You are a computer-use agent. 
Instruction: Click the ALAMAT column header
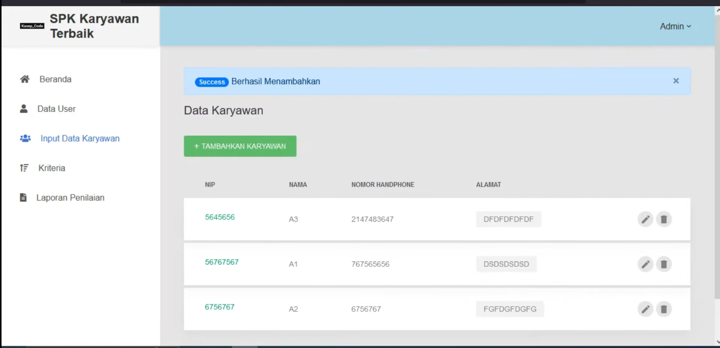click(x=488, y=185)
